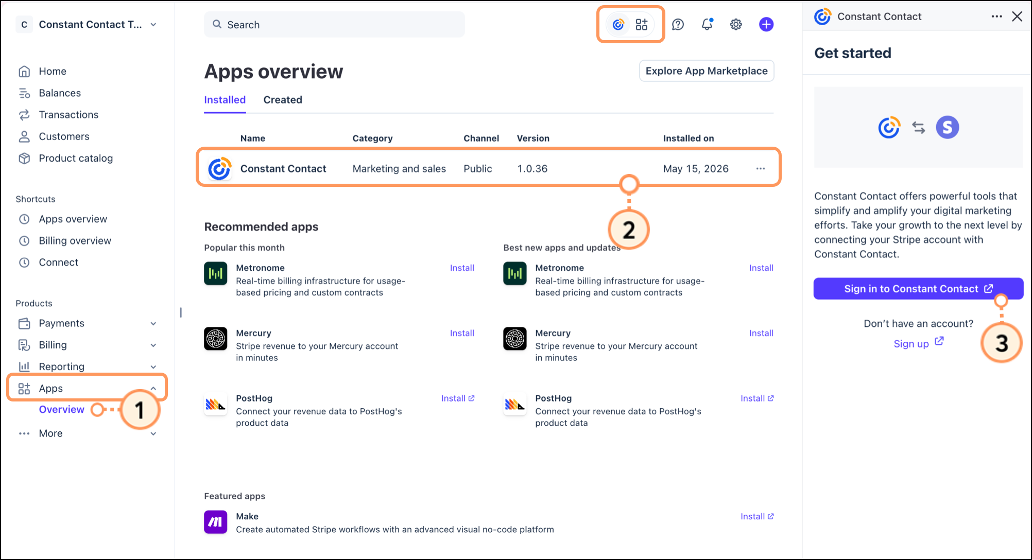Install Mercury under Best new apps
This screenshot has width=1032, height=560.
[x=761, y=333]
